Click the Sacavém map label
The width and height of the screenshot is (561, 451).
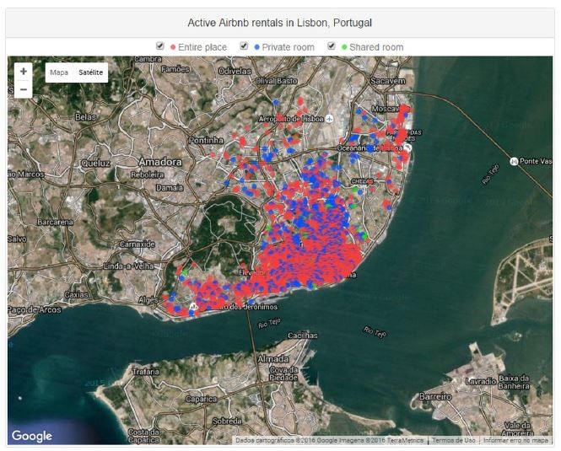coord(388,80)
